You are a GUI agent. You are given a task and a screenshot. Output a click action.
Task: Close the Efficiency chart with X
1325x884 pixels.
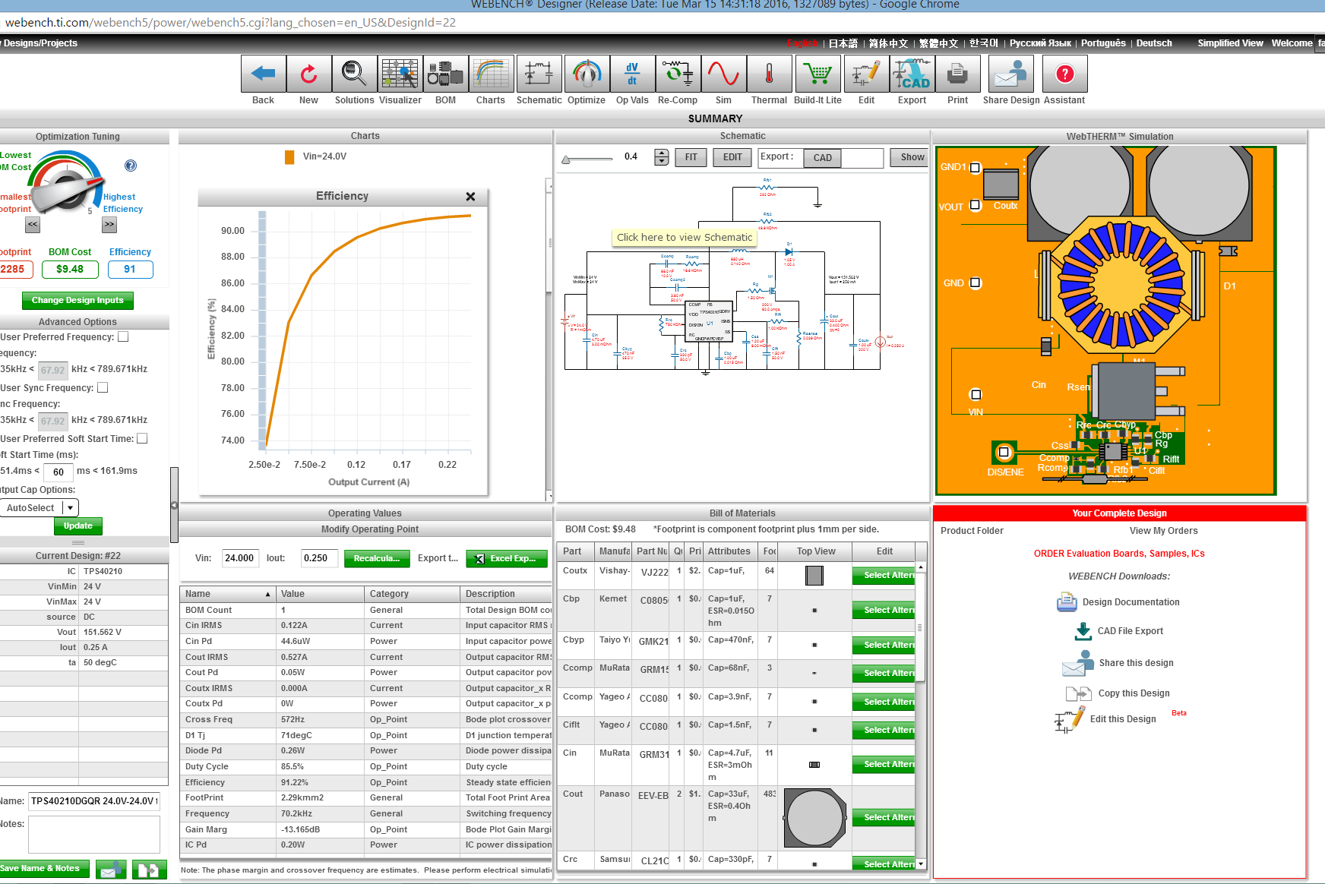point(470,197)
